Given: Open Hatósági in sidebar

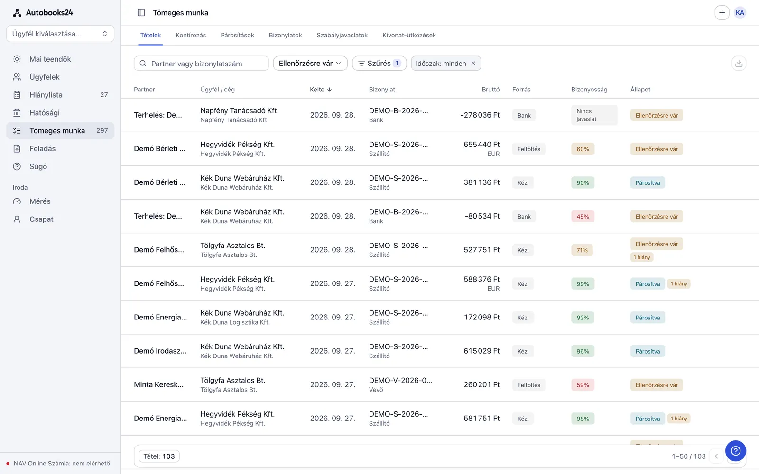Looking at the screenshot, I should 60,113.
